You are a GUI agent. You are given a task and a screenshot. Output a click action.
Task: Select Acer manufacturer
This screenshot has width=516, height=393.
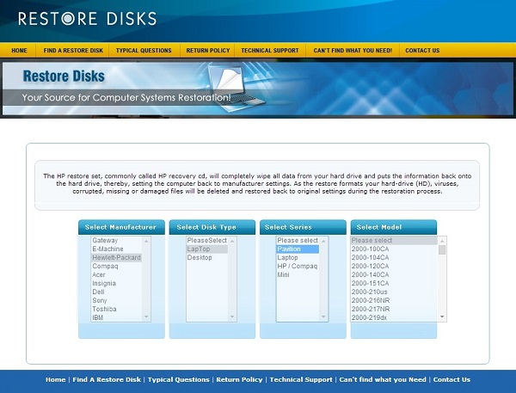tap(116, 274)
